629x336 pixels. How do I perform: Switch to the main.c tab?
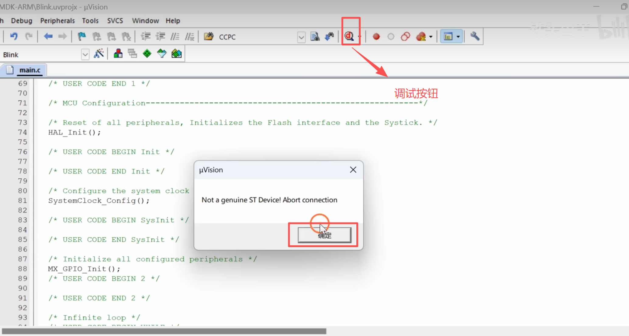click(30, 70)
